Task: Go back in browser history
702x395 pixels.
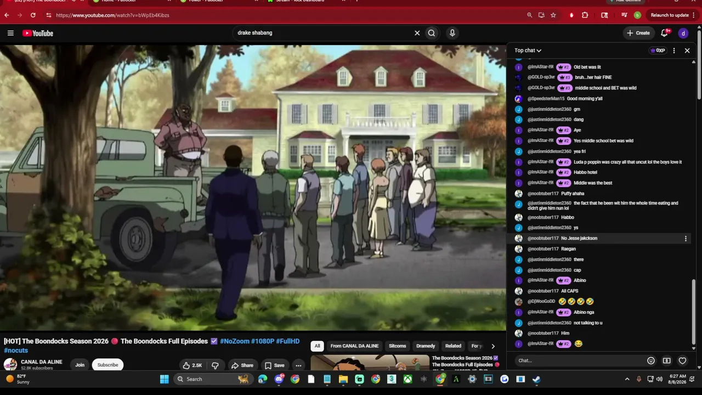Action: pyautogui.click(x=7, y=15)
